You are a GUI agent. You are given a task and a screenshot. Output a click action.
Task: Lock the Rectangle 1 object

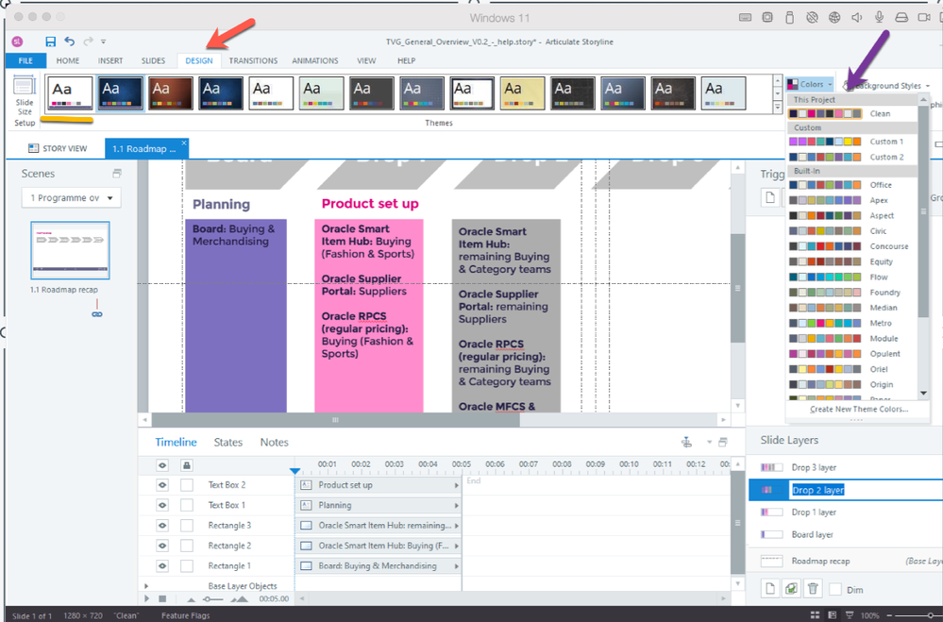click(187, 566)
